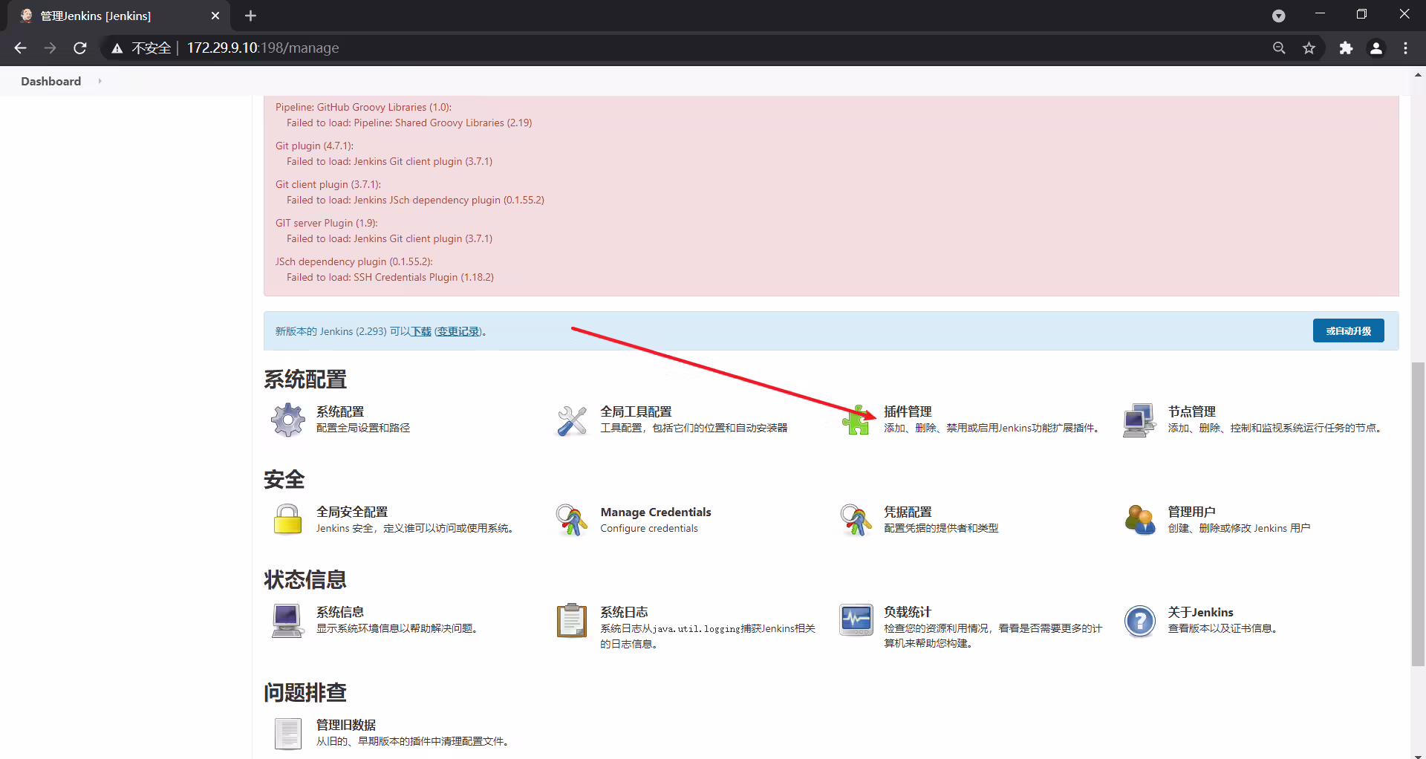Open Manage Credentials keys icon
1426x759 pixels.
[x=572, y=520]
